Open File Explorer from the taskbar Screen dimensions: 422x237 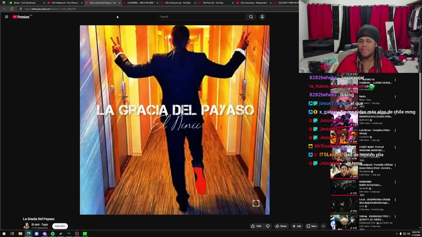20,234
